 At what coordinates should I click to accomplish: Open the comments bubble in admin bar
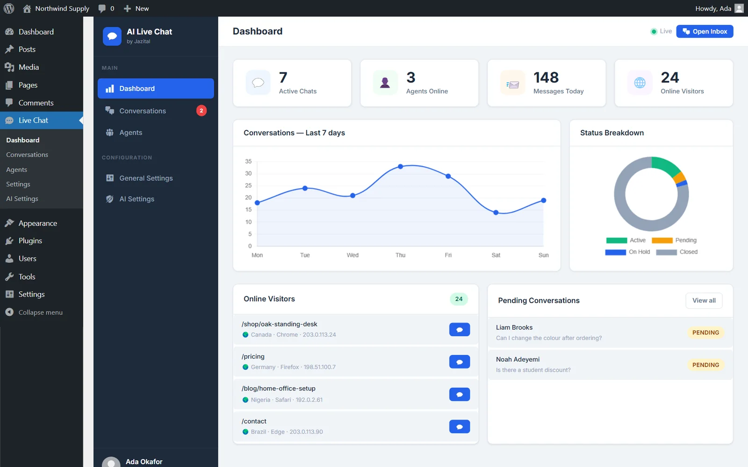(x=102, y=8)
